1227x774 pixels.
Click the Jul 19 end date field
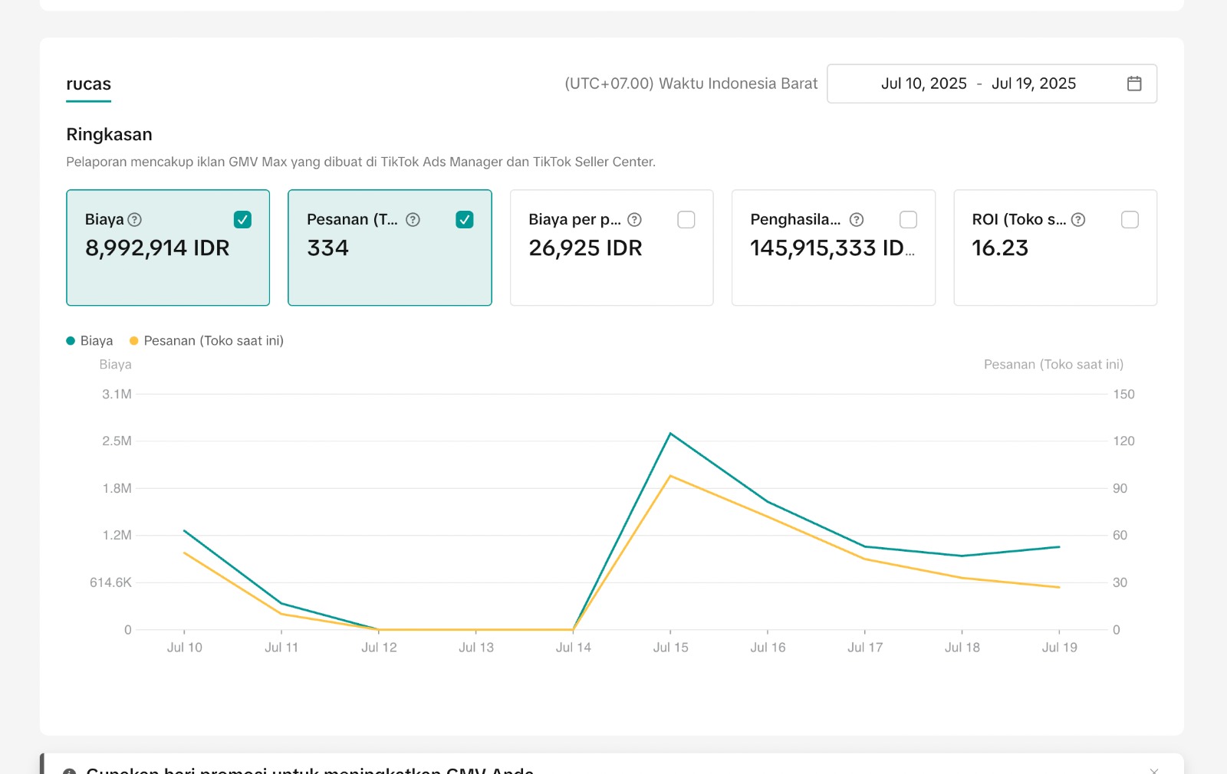click(x=1033, y=84)
